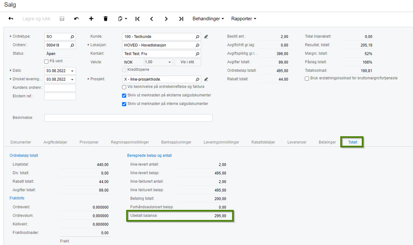Toggle the På vent checkbox

pos(46,61)
